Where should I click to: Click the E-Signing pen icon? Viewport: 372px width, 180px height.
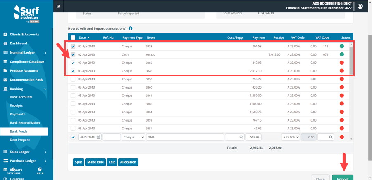(x=5, y=179)
